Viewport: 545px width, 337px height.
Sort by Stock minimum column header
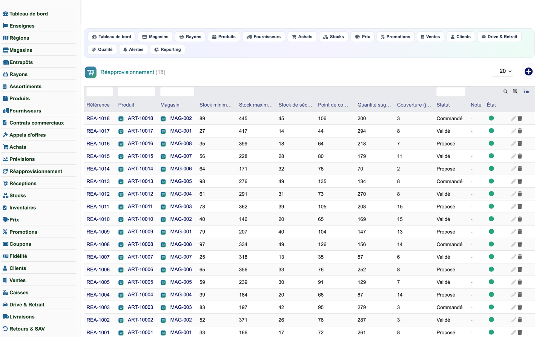(216, 105)
